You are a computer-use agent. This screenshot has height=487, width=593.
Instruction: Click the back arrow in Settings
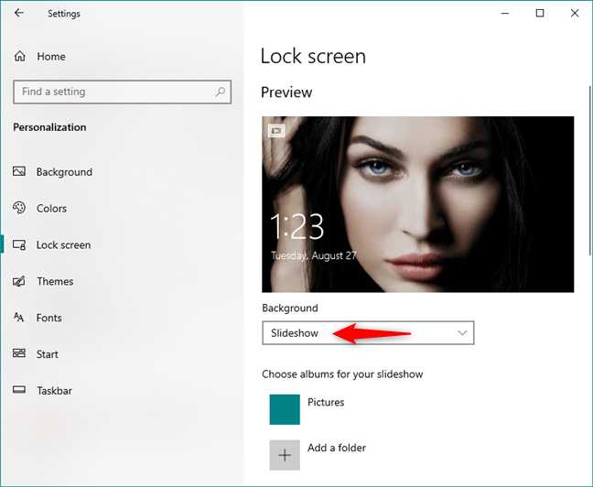19,14
